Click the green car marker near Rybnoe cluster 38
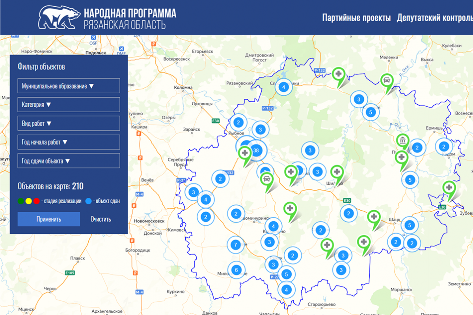Image resolution: width=473 pixels, height=315 pixels. (x=267, y=180)
